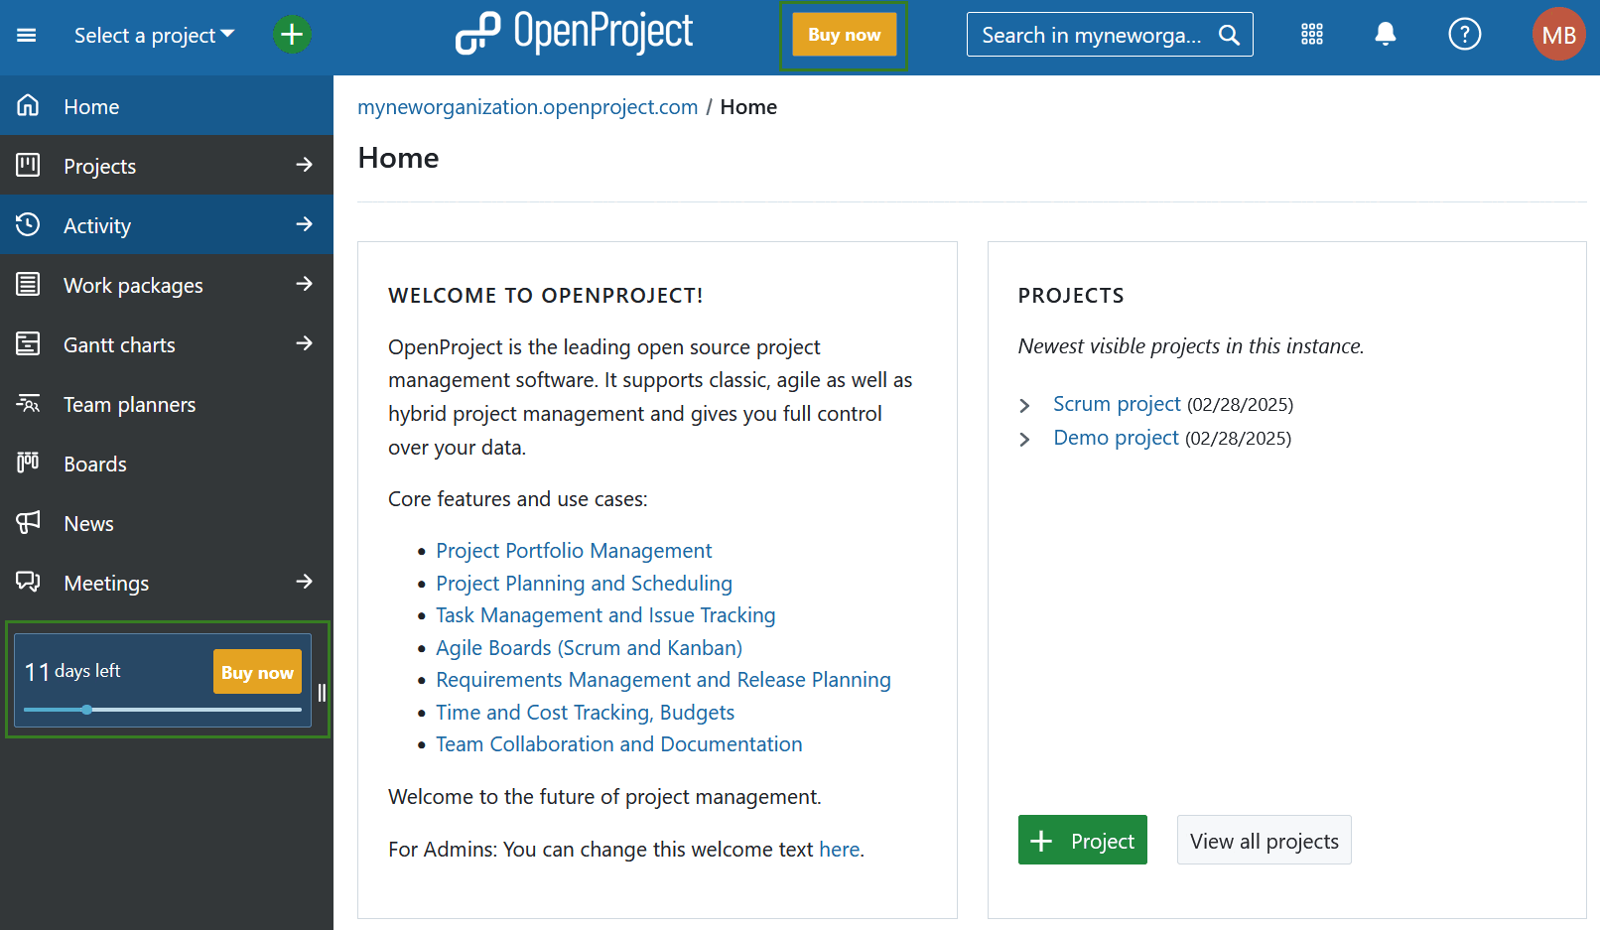Image resolution: width=1600 pixels, height=930 pixels.
Task: Click the green plus to create a project
Action: point(291,34)
